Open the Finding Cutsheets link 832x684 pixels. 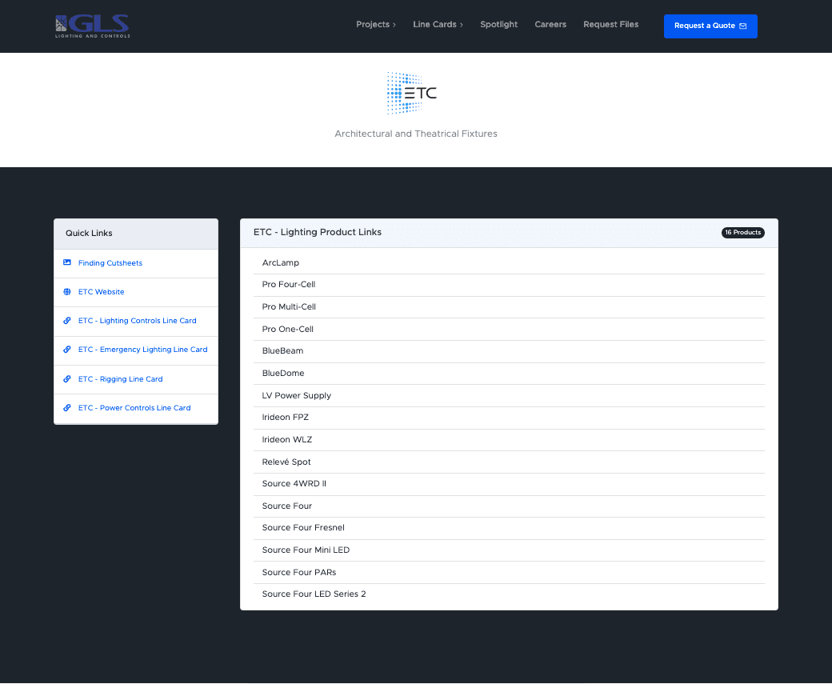pos(110,263)
